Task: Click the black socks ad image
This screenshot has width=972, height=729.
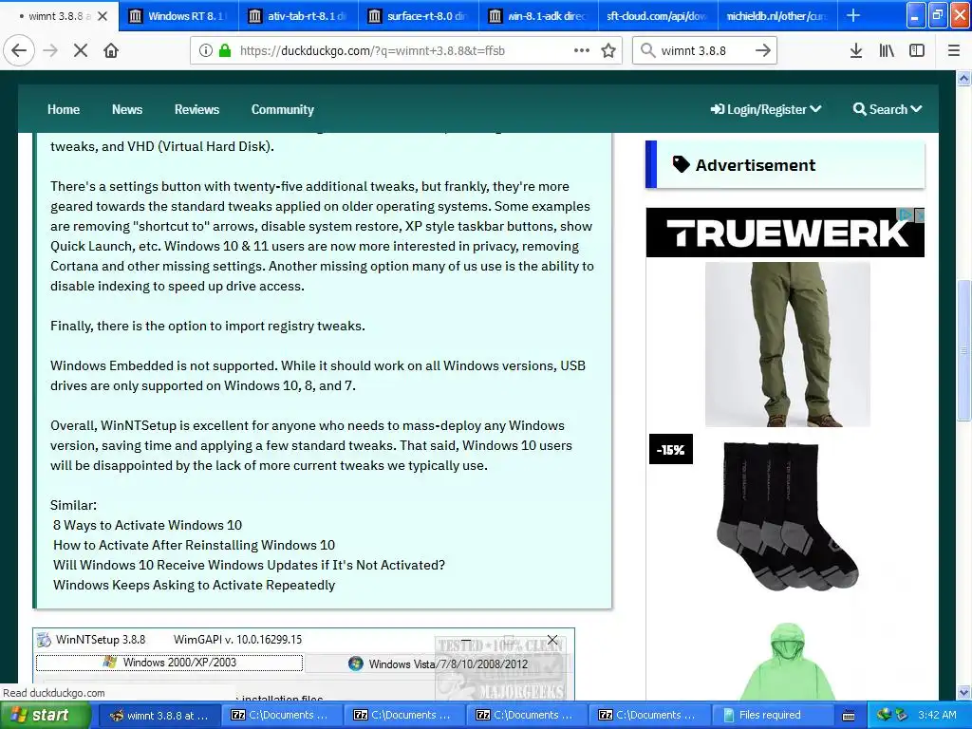Action: [787, 515]
